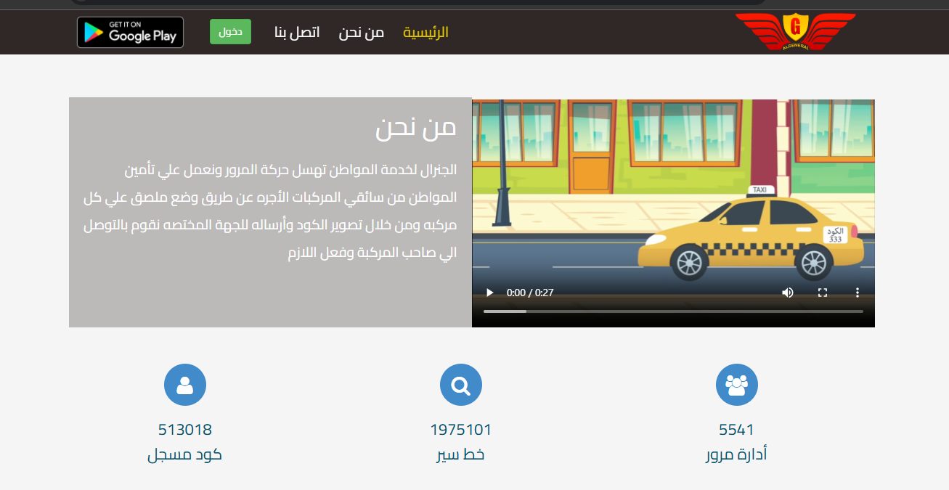Click the Al General winged logo
The width and height of the screenshot is (949, 490).
tap(795, 32)
